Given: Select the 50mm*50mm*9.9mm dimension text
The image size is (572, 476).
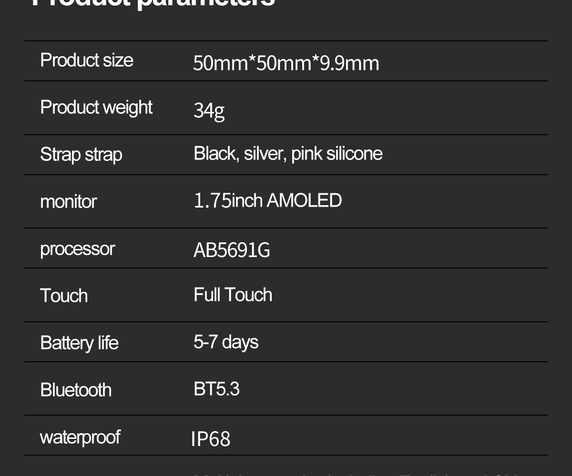Looking at the screenshot, I should [x=286, y=63].
